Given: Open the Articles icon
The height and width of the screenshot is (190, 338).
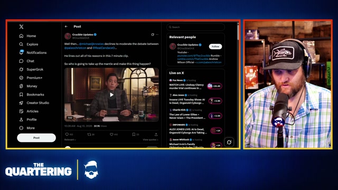Looking at the screenshot, I should tap(21, 111).
